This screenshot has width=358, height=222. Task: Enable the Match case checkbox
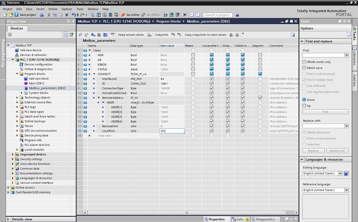tap(304, 68)
